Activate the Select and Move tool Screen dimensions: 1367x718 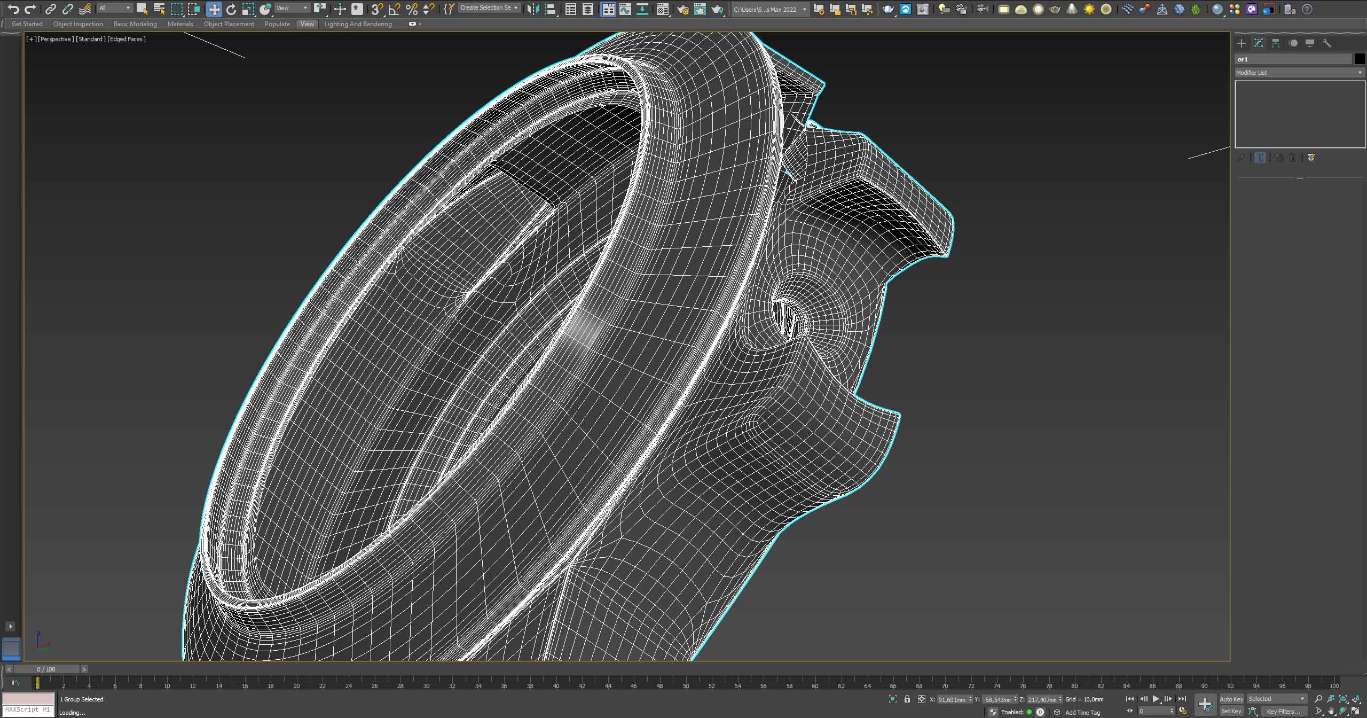214,9
